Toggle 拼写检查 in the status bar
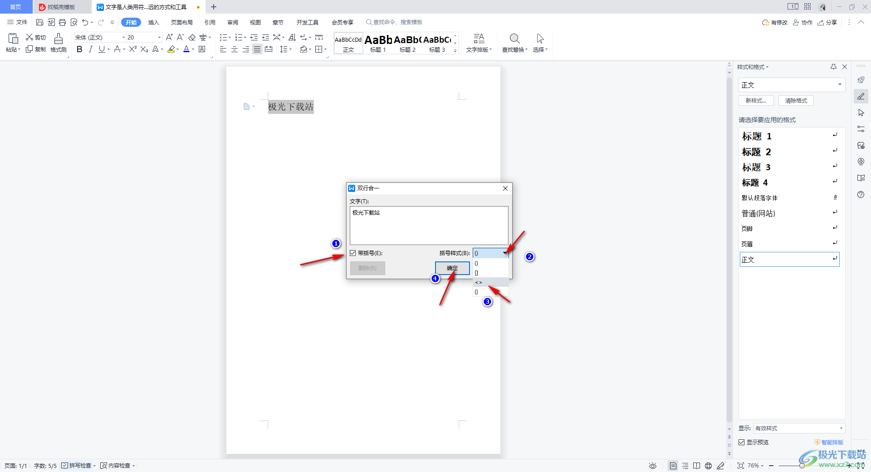Image resolution: width=871 pixels, height=472 pixels. pyautogui.click(x=76, y=466)
